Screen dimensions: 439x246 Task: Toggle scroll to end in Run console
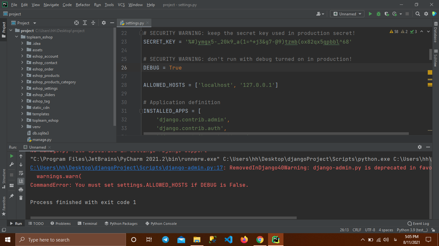click(x=21, y=181)
